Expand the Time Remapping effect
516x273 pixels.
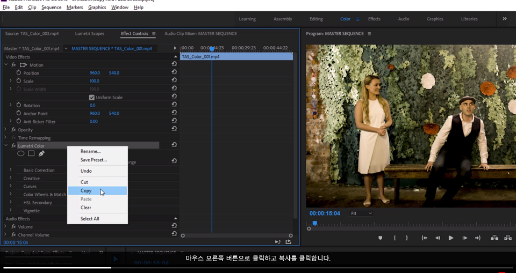(x=5, y=138)
